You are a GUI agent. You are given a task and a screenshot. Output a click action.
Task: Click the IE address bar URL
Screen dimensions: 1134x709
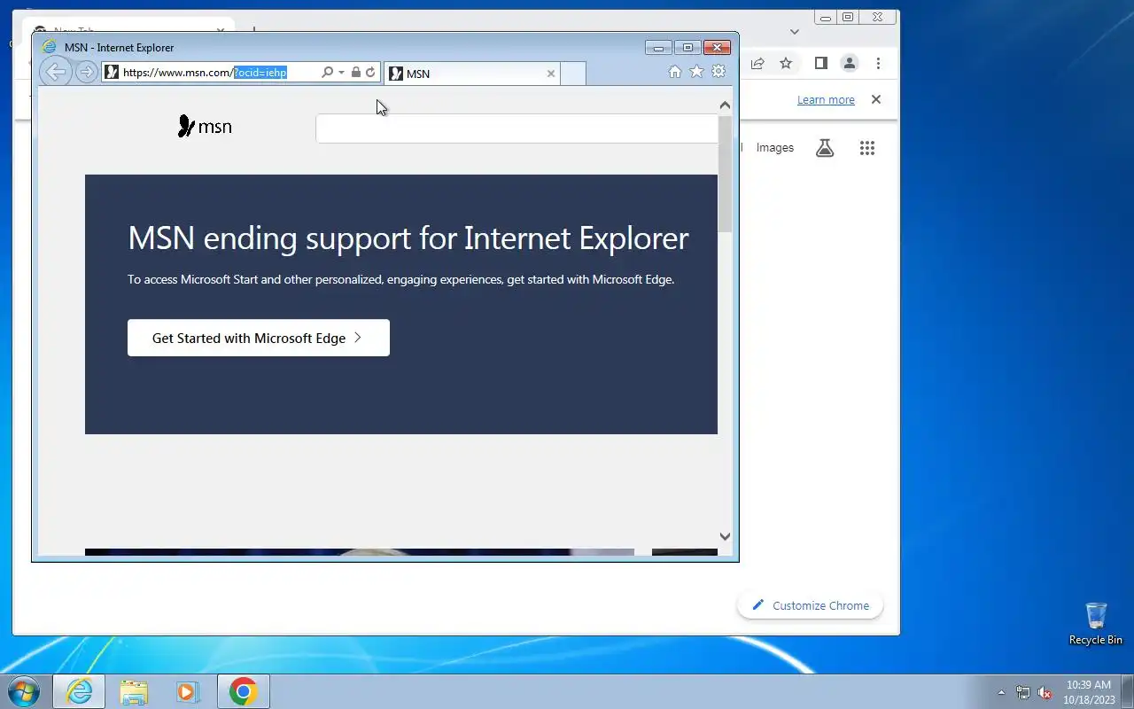coord(211,73)
